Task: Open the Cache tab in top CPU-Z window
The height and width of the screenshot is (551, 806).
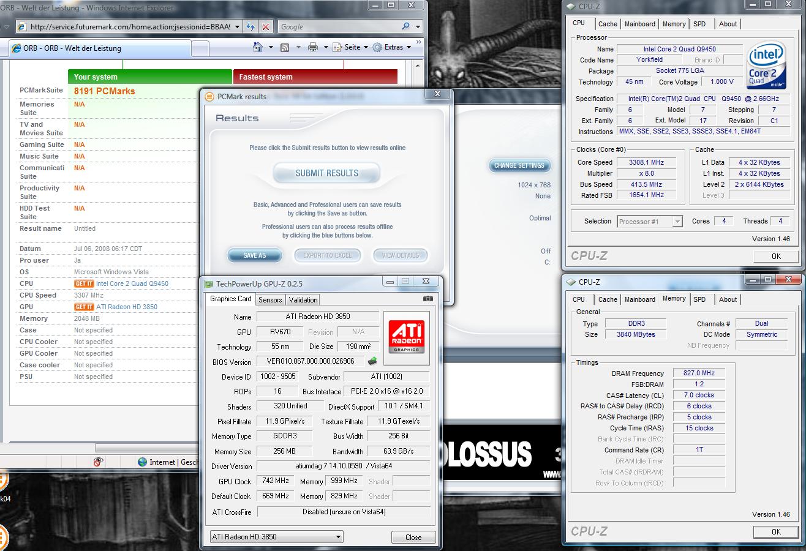Action: pyautogui.click(x=608, y=24)
